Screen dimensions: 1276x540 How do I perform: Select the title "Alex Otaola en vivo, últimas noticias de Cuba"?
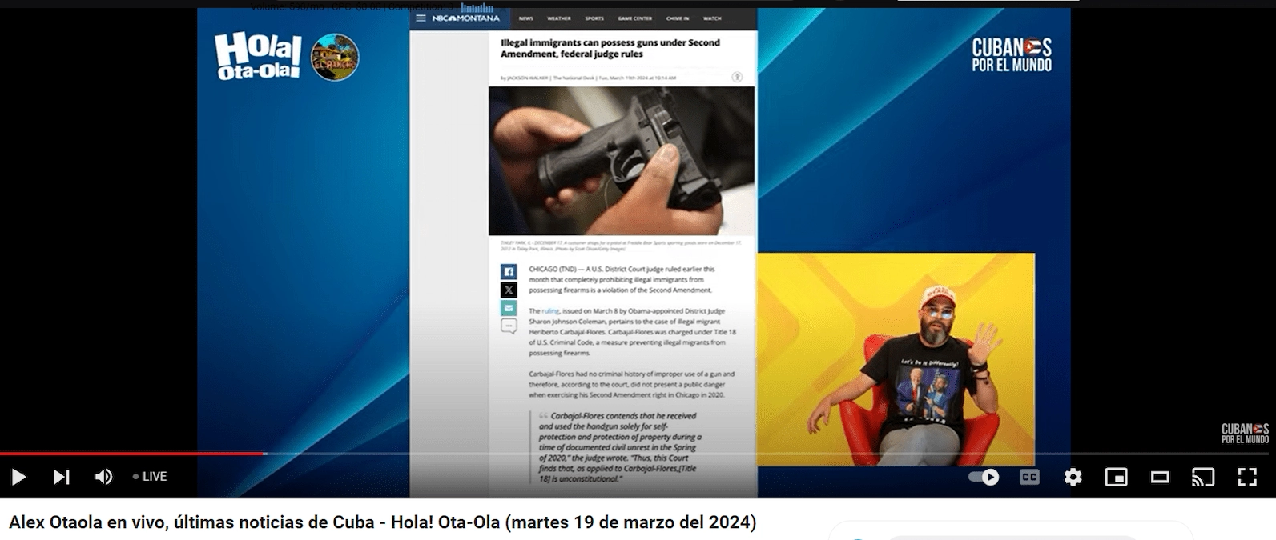(x=191, y=522)
